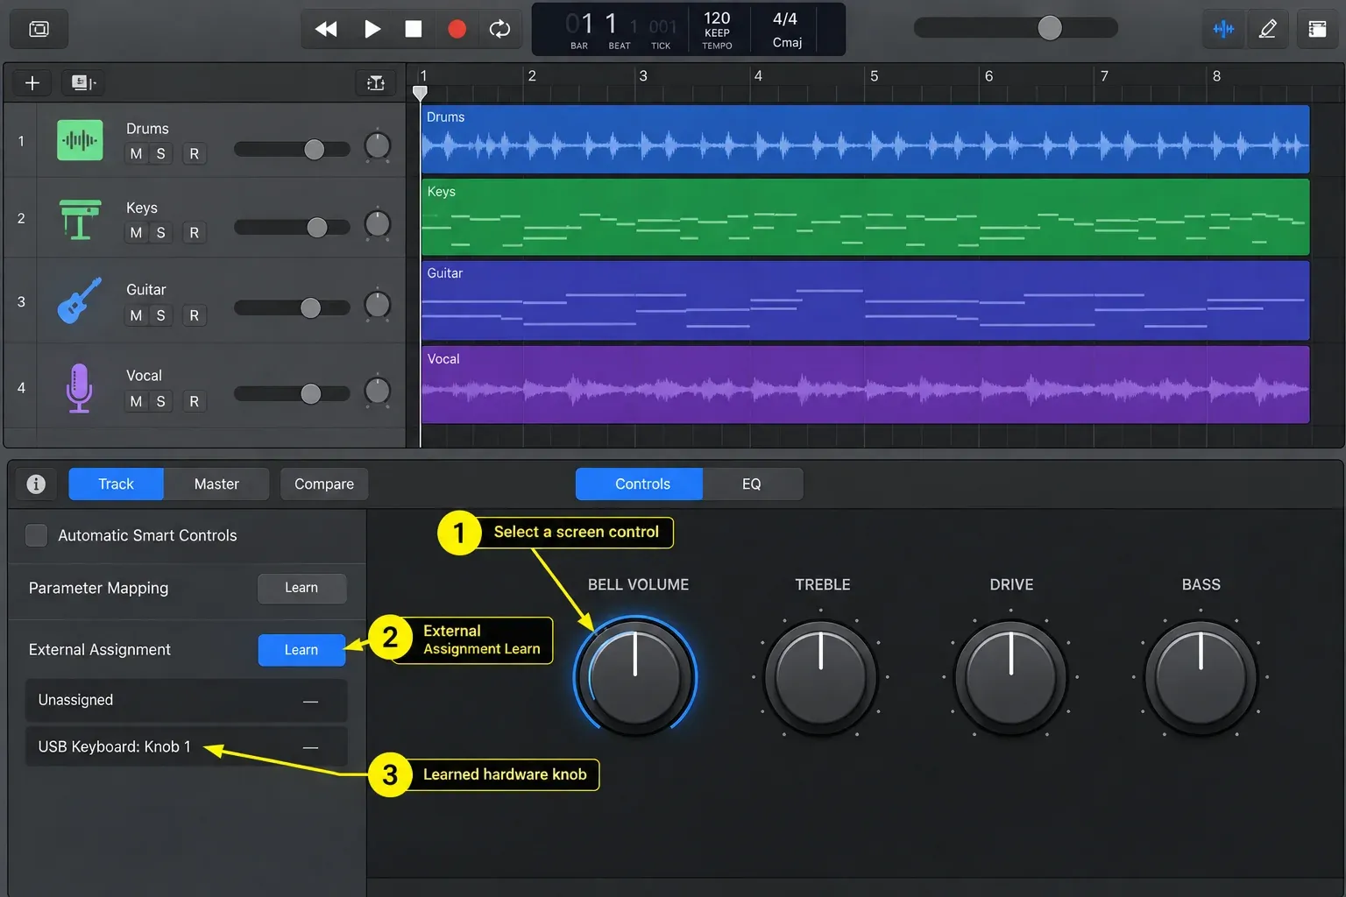Viewport: 1346px width, 897px height.
Task: Open the info inspector button in Smart Controls
Action: 36,484
